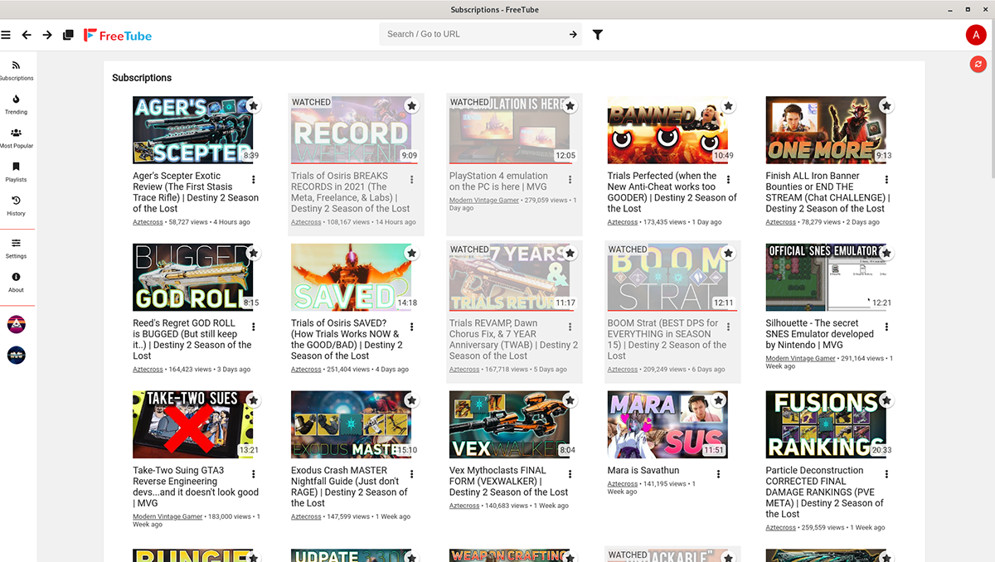Open the Modern Vintage Gamer avatar in sidebar

pos(17,355)
